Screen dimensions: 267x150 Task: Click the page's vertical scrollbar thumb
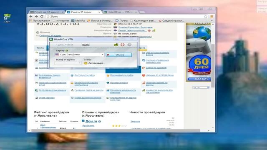click(x=213, y=65)
